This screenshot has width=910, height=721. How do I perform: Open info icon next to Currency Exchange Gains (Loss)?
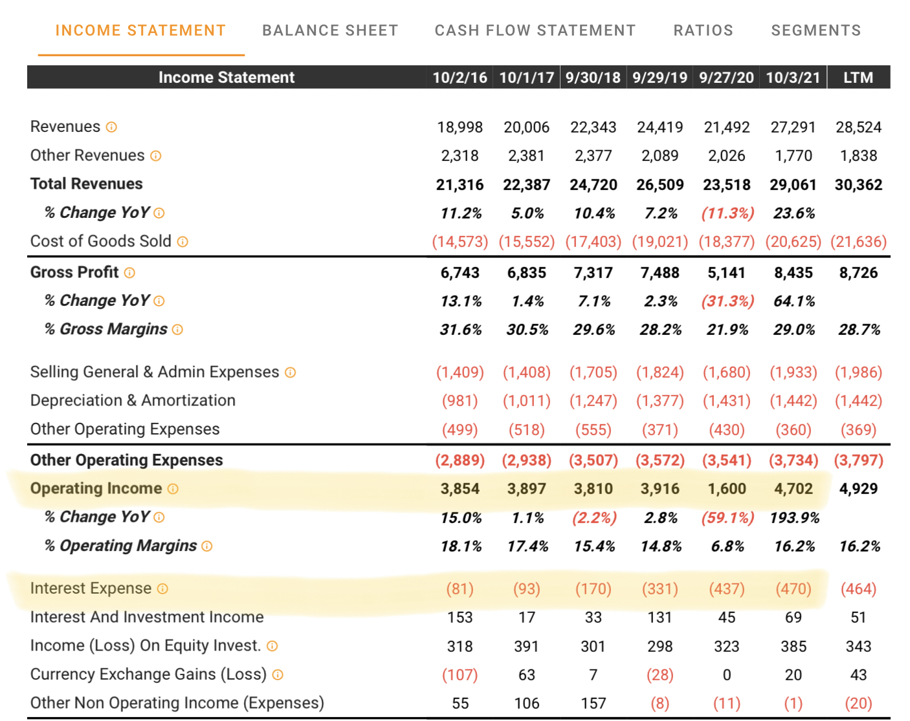click(x=278, y=674)
